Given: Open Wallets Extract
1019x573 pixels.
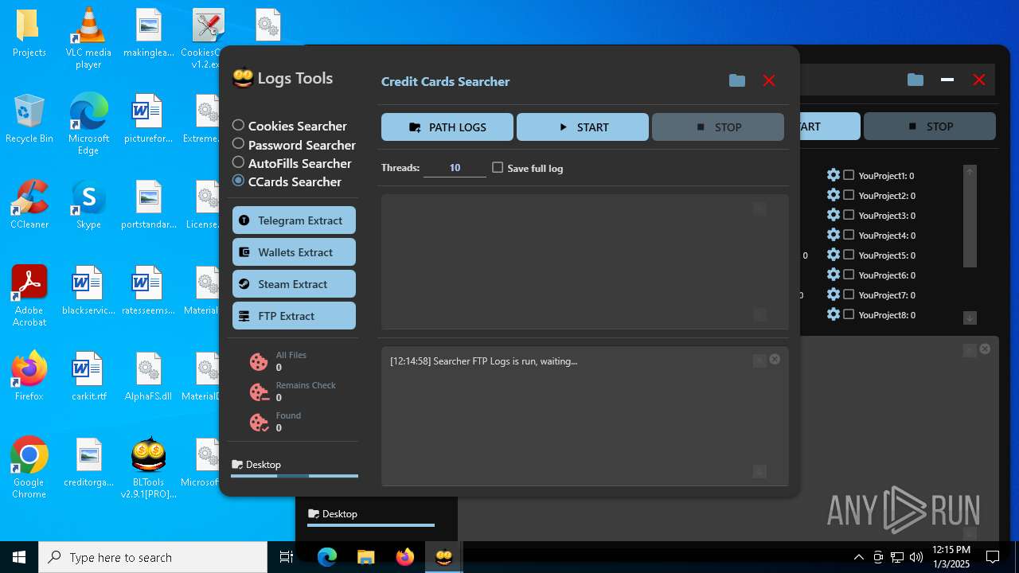Looking at the screenshot, I should pos(294,252).
